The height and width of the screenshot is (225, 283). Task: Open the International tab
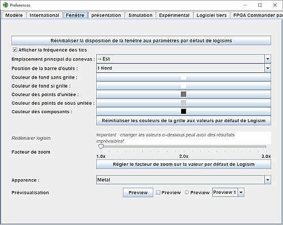(44, 15)
